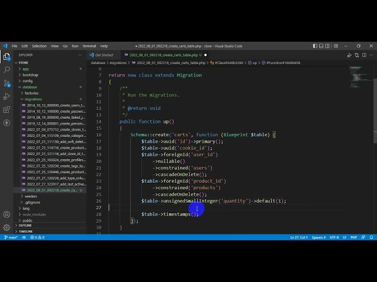Toggle panel layout icon
The width and height of the screenshot is (377, 282).
pyautogui.click(x=321, y=46)
